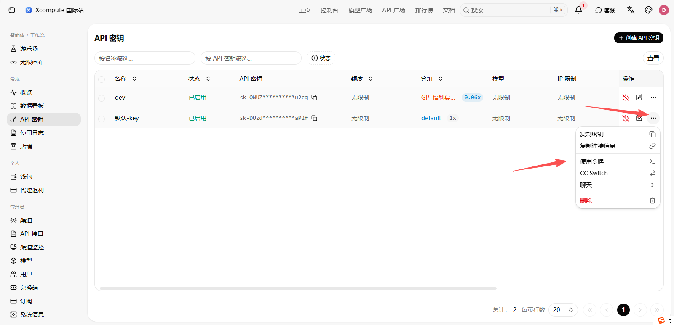Add a 状态 filter
The height and width of the screenshot is (325, 674).
coord(321,58)
